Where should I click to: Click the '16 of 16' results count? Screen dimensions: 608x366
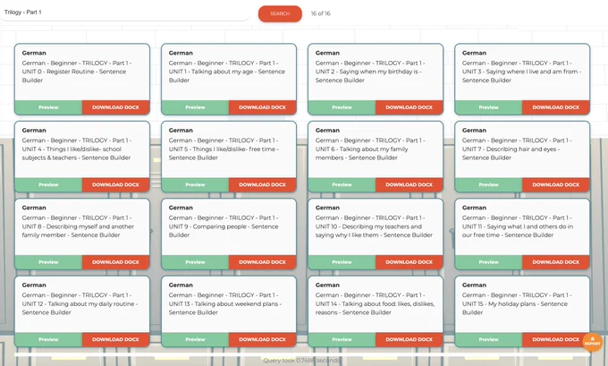[x=321, y=13]
